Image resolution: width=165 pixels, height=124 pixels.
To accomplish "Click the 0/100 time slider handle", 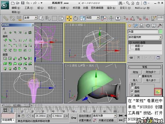I will (17, 105).
